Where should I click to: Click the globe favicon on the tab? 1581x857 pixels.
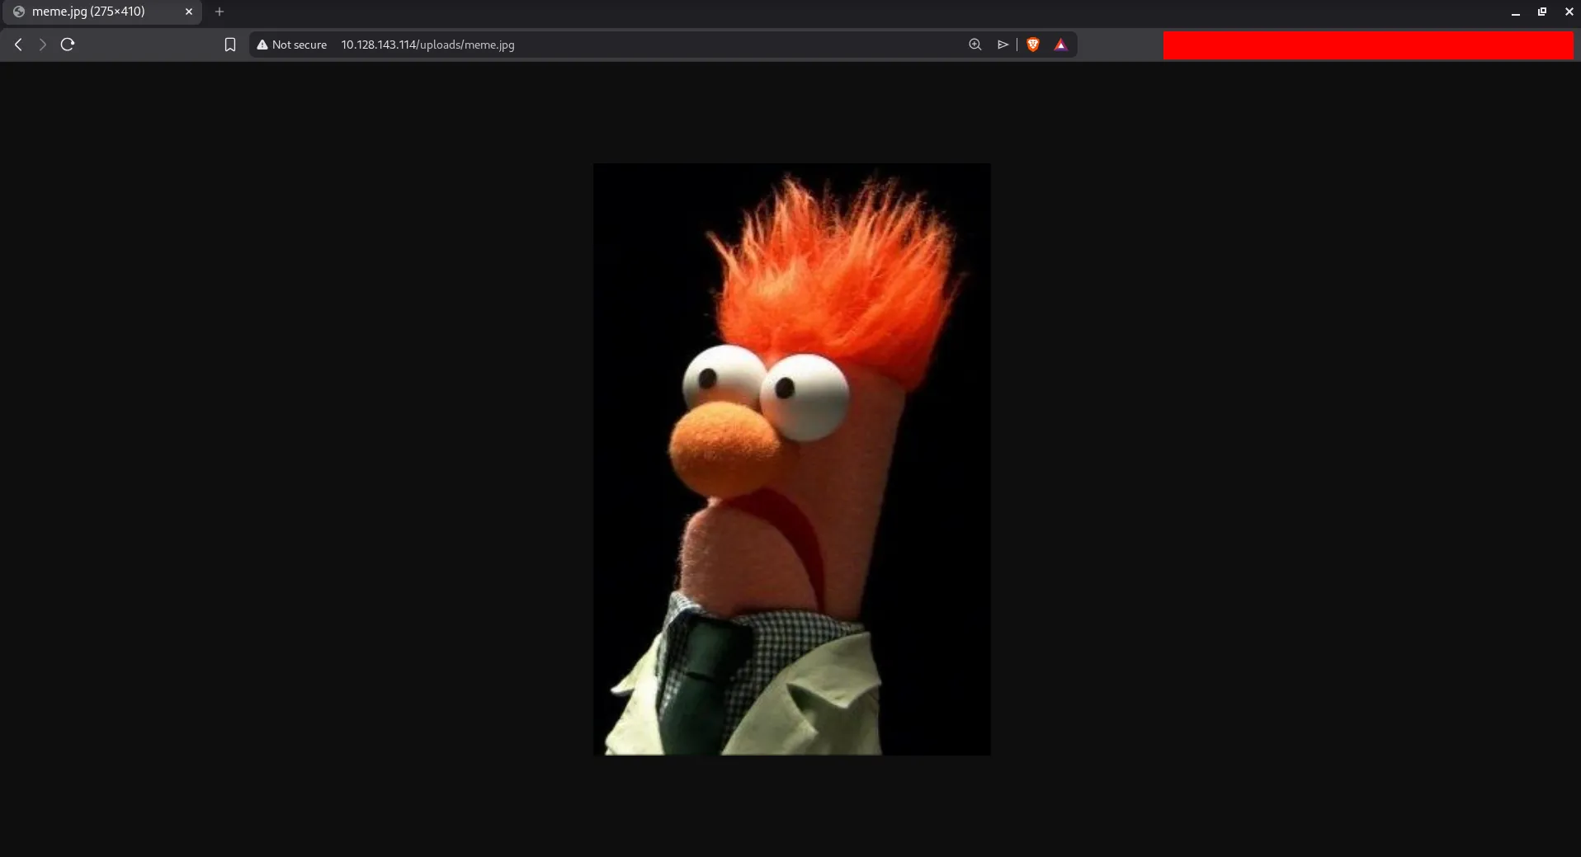(19, 12)
